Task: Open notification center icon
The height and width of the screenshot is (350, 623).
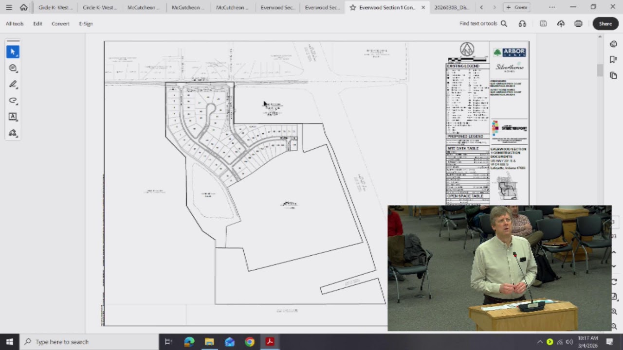Action: (609, 342)
